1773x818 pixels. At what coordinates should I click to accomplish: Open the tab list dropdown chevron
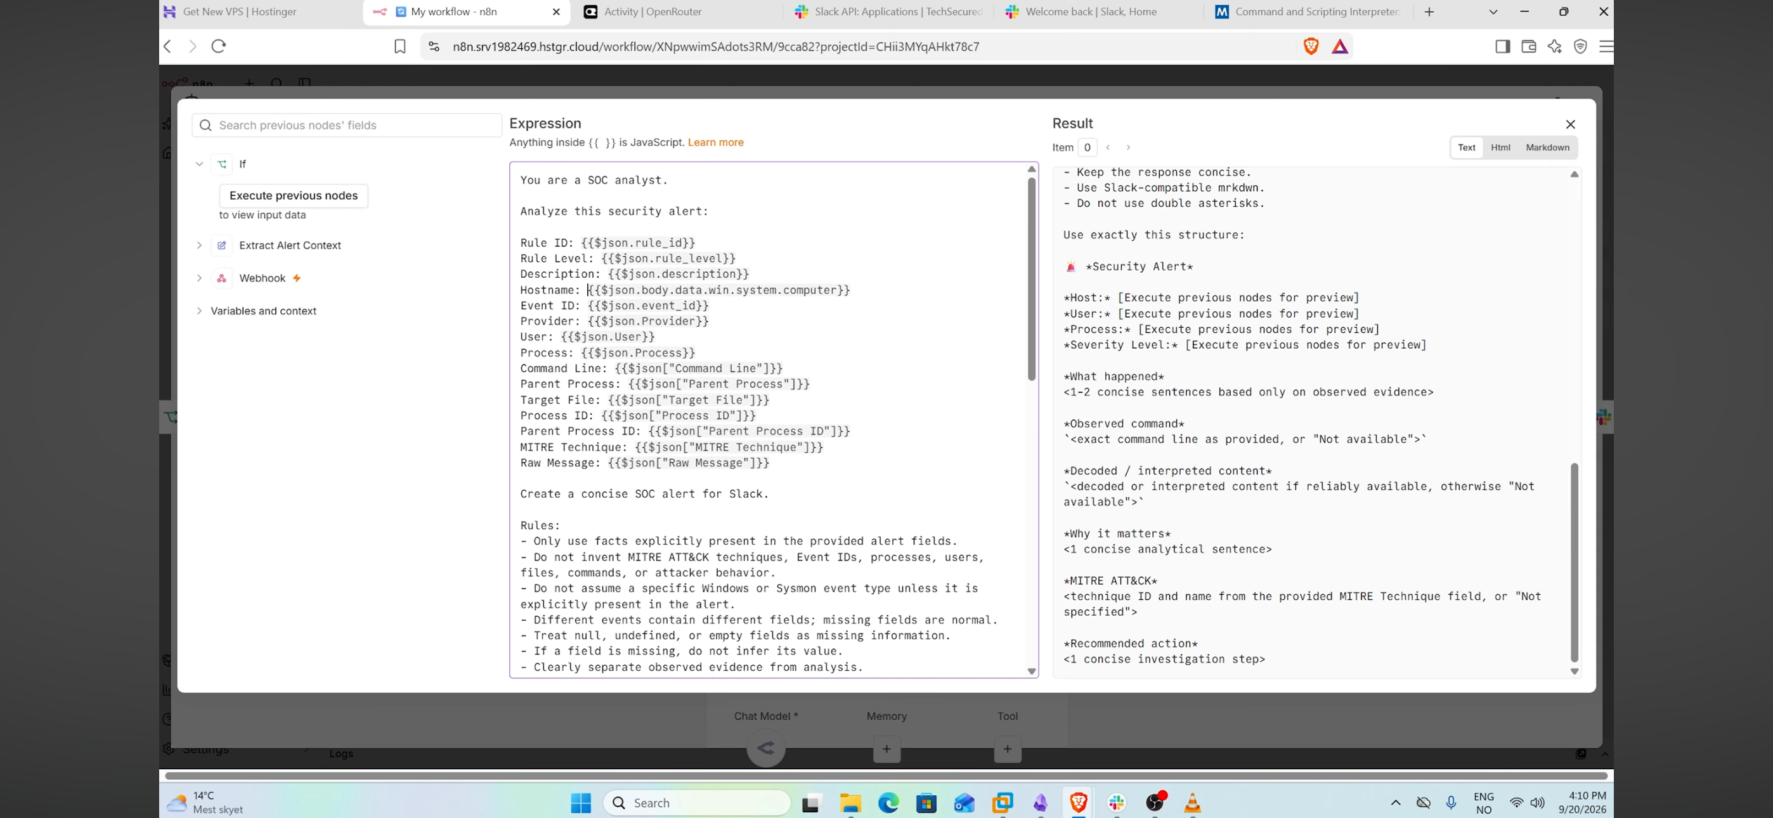1493,11
